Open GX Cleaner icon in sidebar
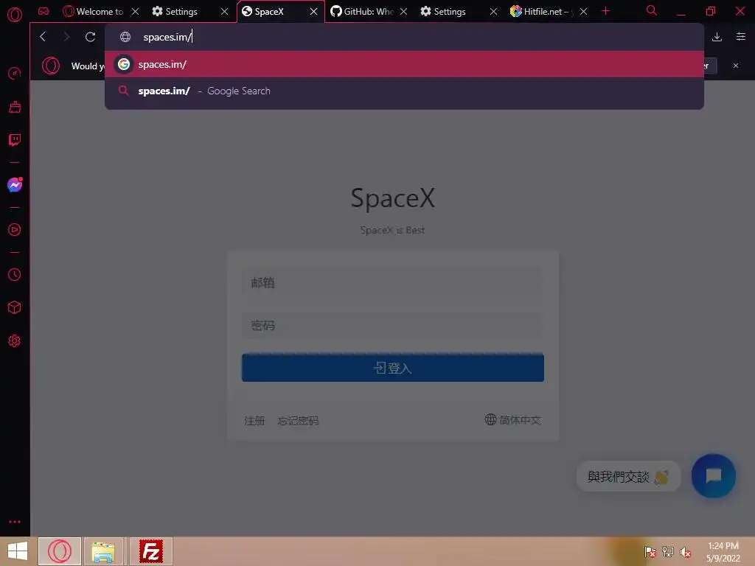Image resolution: width=755 pixels, height=566 pixels. pos(15,107)
